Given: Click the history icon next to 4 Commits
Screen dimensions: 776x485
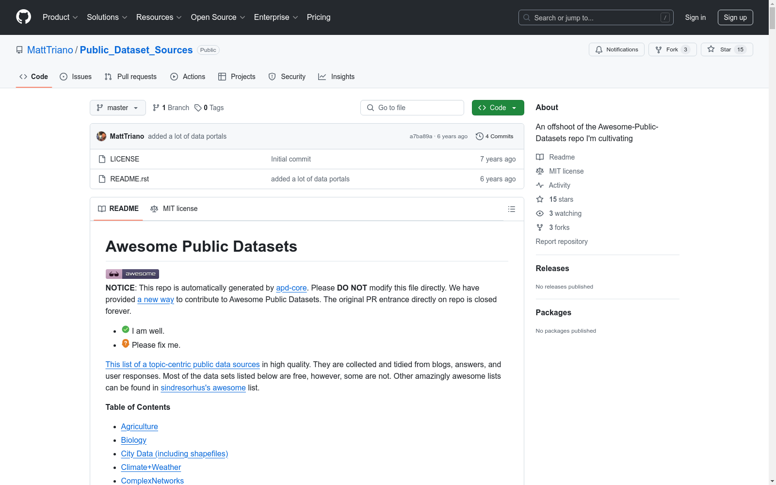Looking at the screenshot, I should [x=480, y=136].
